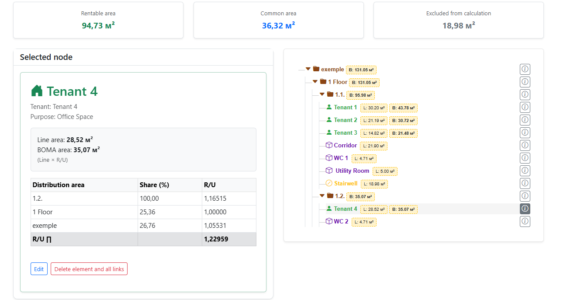The image size is (567, 300).
Task: Click the Corridor cube icon
Action: click(x=329, y=145)
